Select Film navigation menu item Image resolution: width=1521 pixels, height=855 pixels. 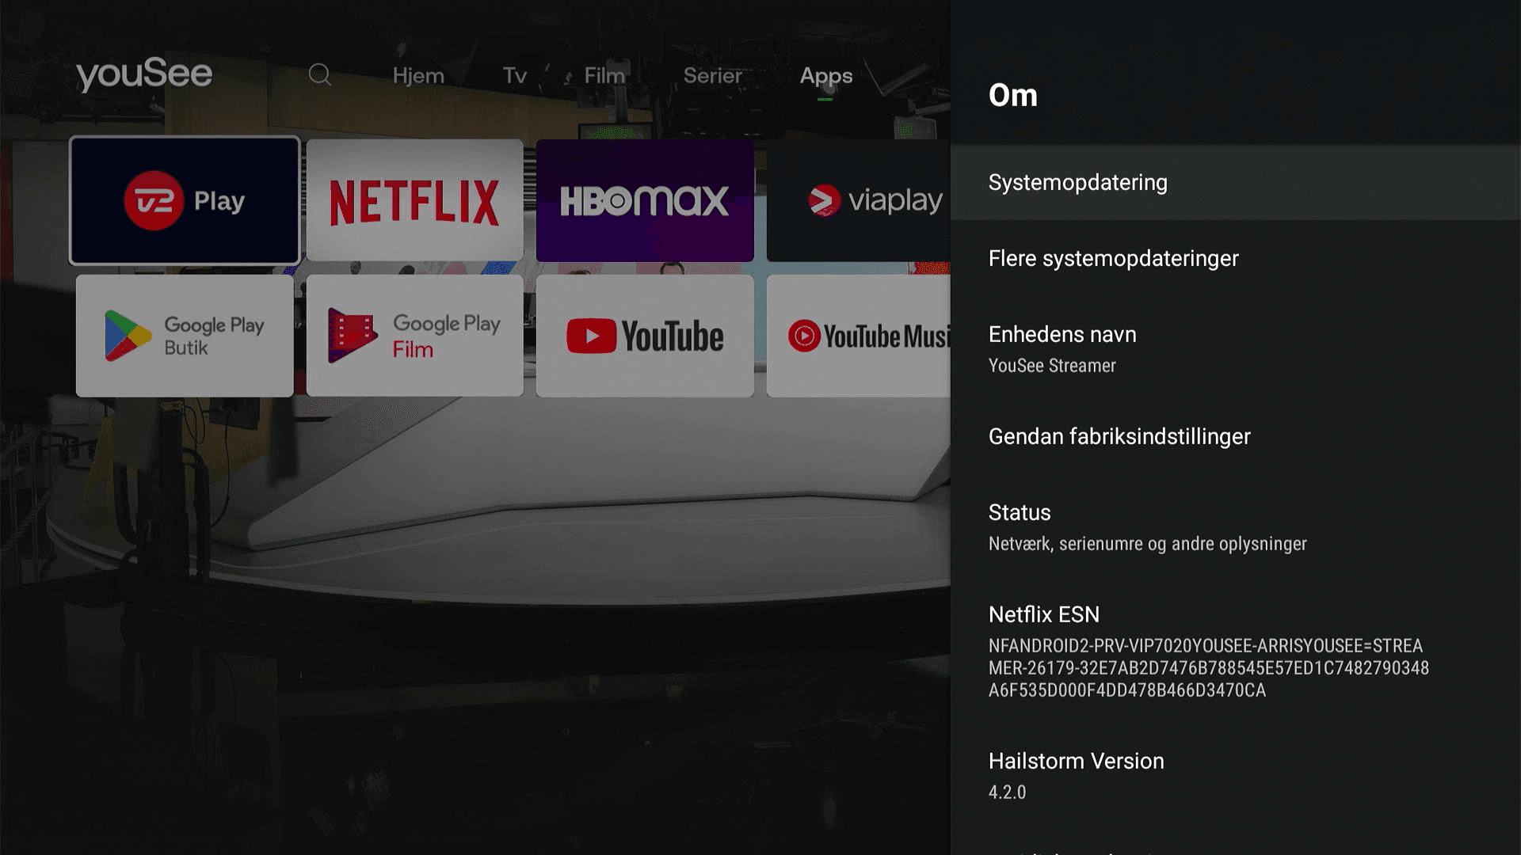602,74
